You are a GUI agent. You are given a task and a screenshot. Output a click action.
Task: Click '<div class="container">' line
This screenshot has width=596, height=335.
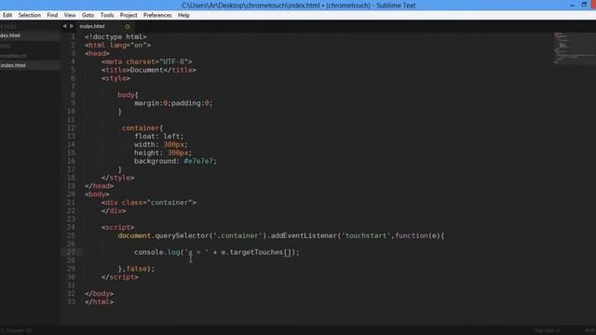(149, 203)
